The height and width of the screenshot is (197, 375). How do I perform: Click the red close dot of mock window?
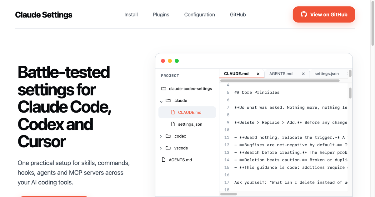coord(163,61)
